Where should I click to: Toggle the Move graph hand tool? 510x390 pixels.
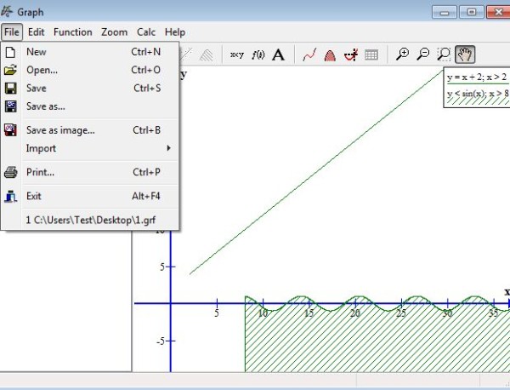tap(465, 54)
